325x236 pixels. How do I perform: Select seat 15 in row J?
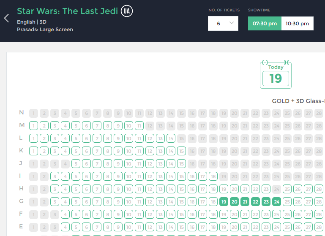point(182,164)
